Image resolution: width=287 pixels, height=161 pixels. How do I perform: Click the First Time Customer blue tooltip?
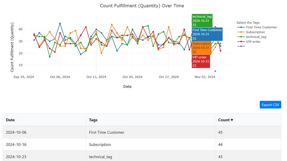coord(207,34)
